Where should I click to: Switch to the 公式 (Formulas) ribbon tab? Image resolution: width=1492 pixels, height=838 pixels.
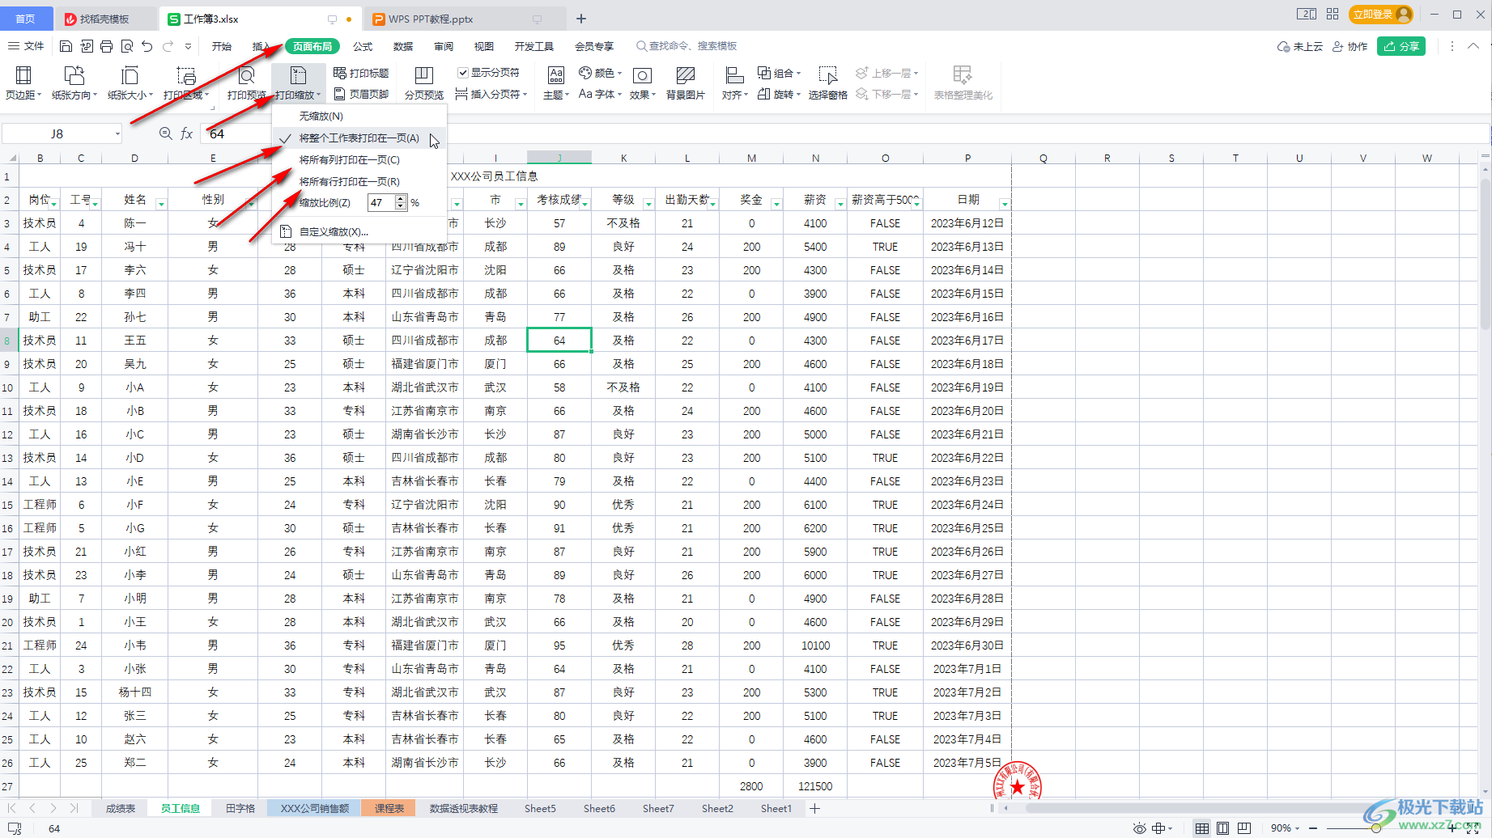coord(363,46)
